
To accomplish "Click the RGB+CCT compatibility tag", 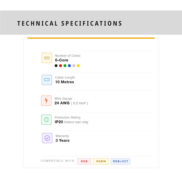I will (x=120, y=161).
